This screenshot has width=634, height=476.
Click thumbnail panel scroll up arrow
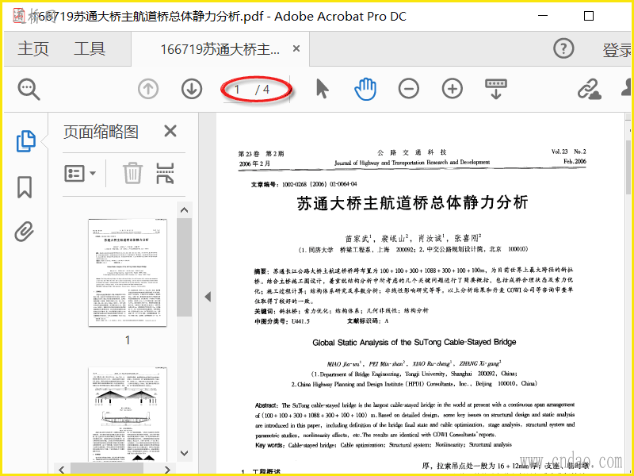pos(185,209)
